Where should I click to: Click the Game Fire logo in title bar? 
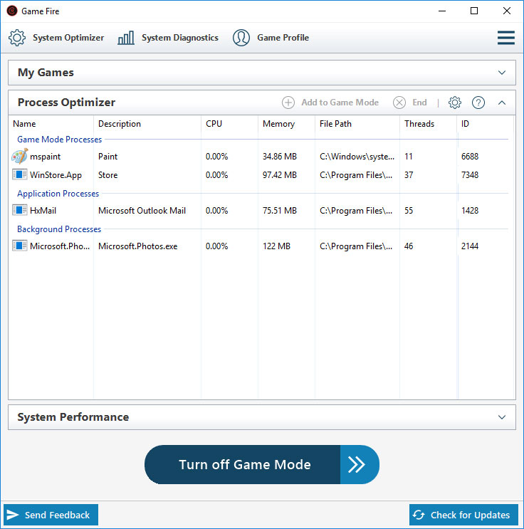click(12, 11)
